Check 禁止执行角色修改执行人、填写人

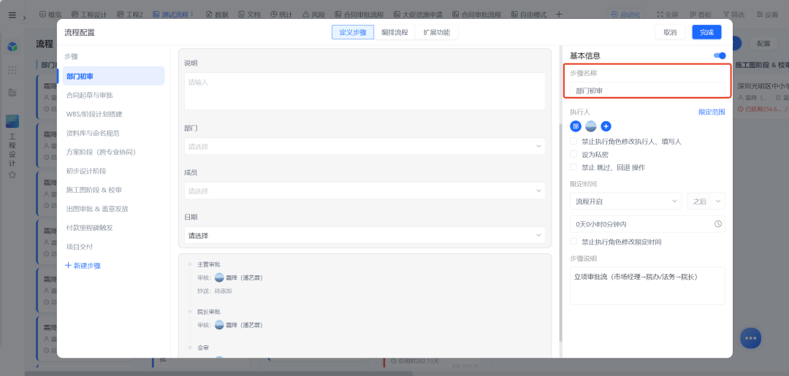[573, 141]
